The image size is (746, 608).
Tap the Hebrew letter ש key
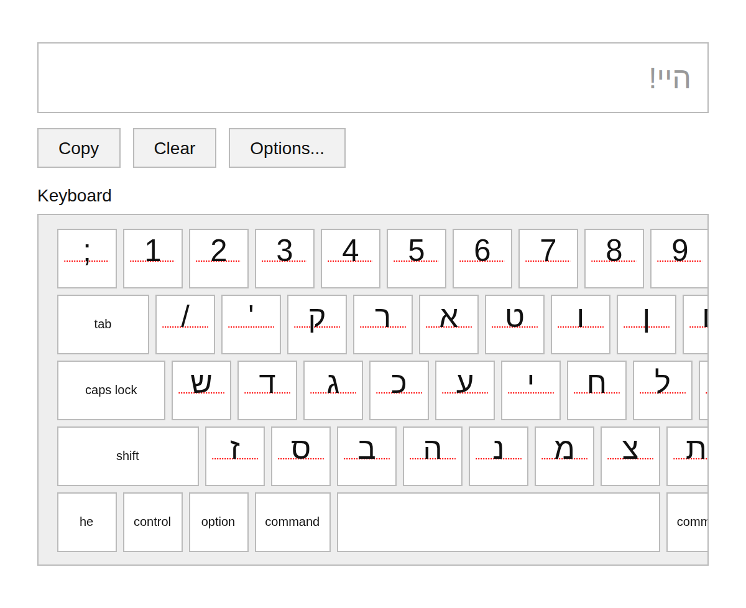coord(201,390)
